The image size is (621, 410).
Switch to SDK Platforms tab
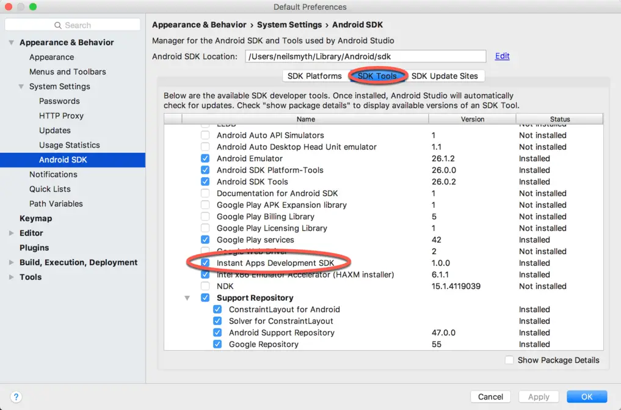pyautogui.click(x=314, y=76)
